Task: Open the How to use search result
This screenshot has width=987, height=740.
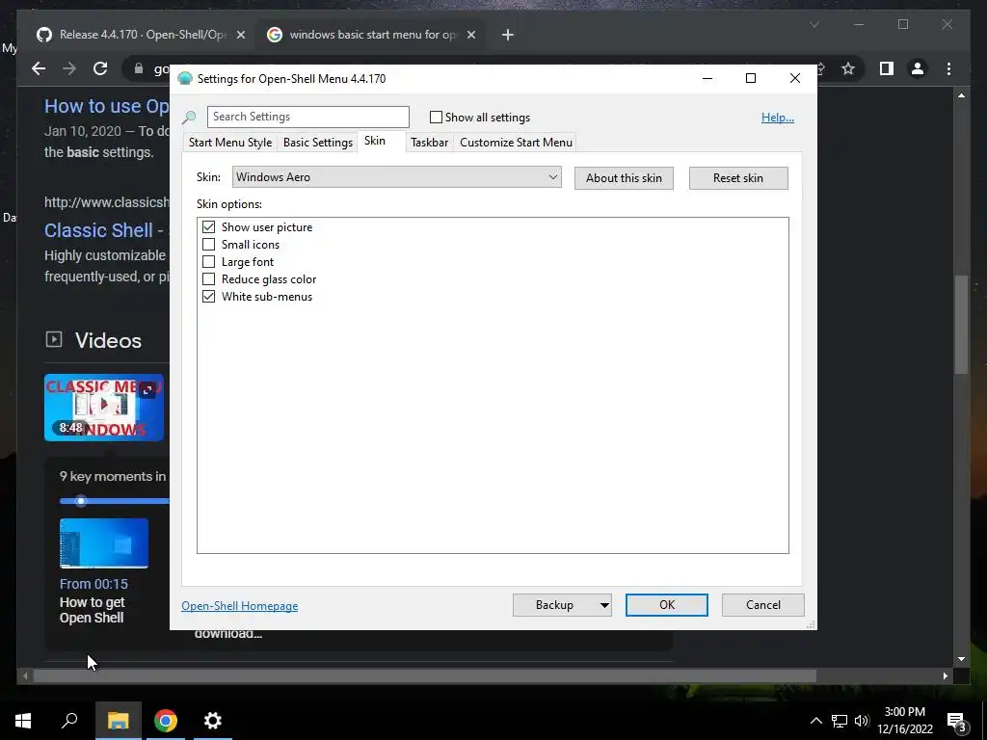Action: 106,106
